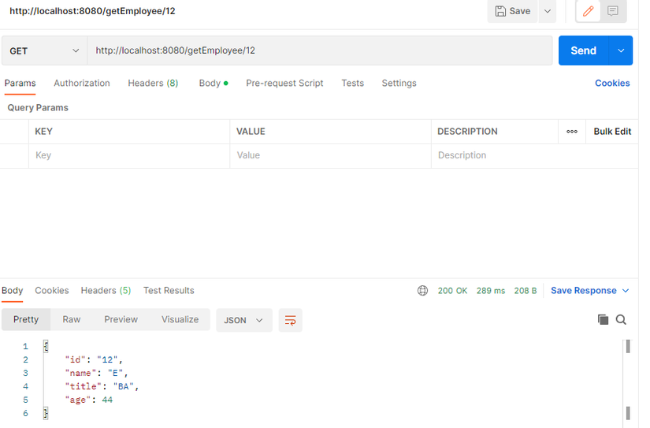The image size is (650, 428).
Task: Select the Visualize view
Action: (180, 319)
